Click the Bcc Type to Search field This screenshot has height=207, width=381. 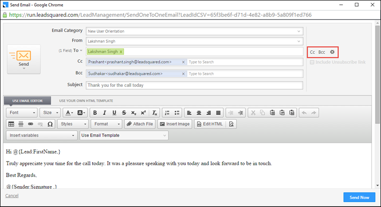pos(245,74)
